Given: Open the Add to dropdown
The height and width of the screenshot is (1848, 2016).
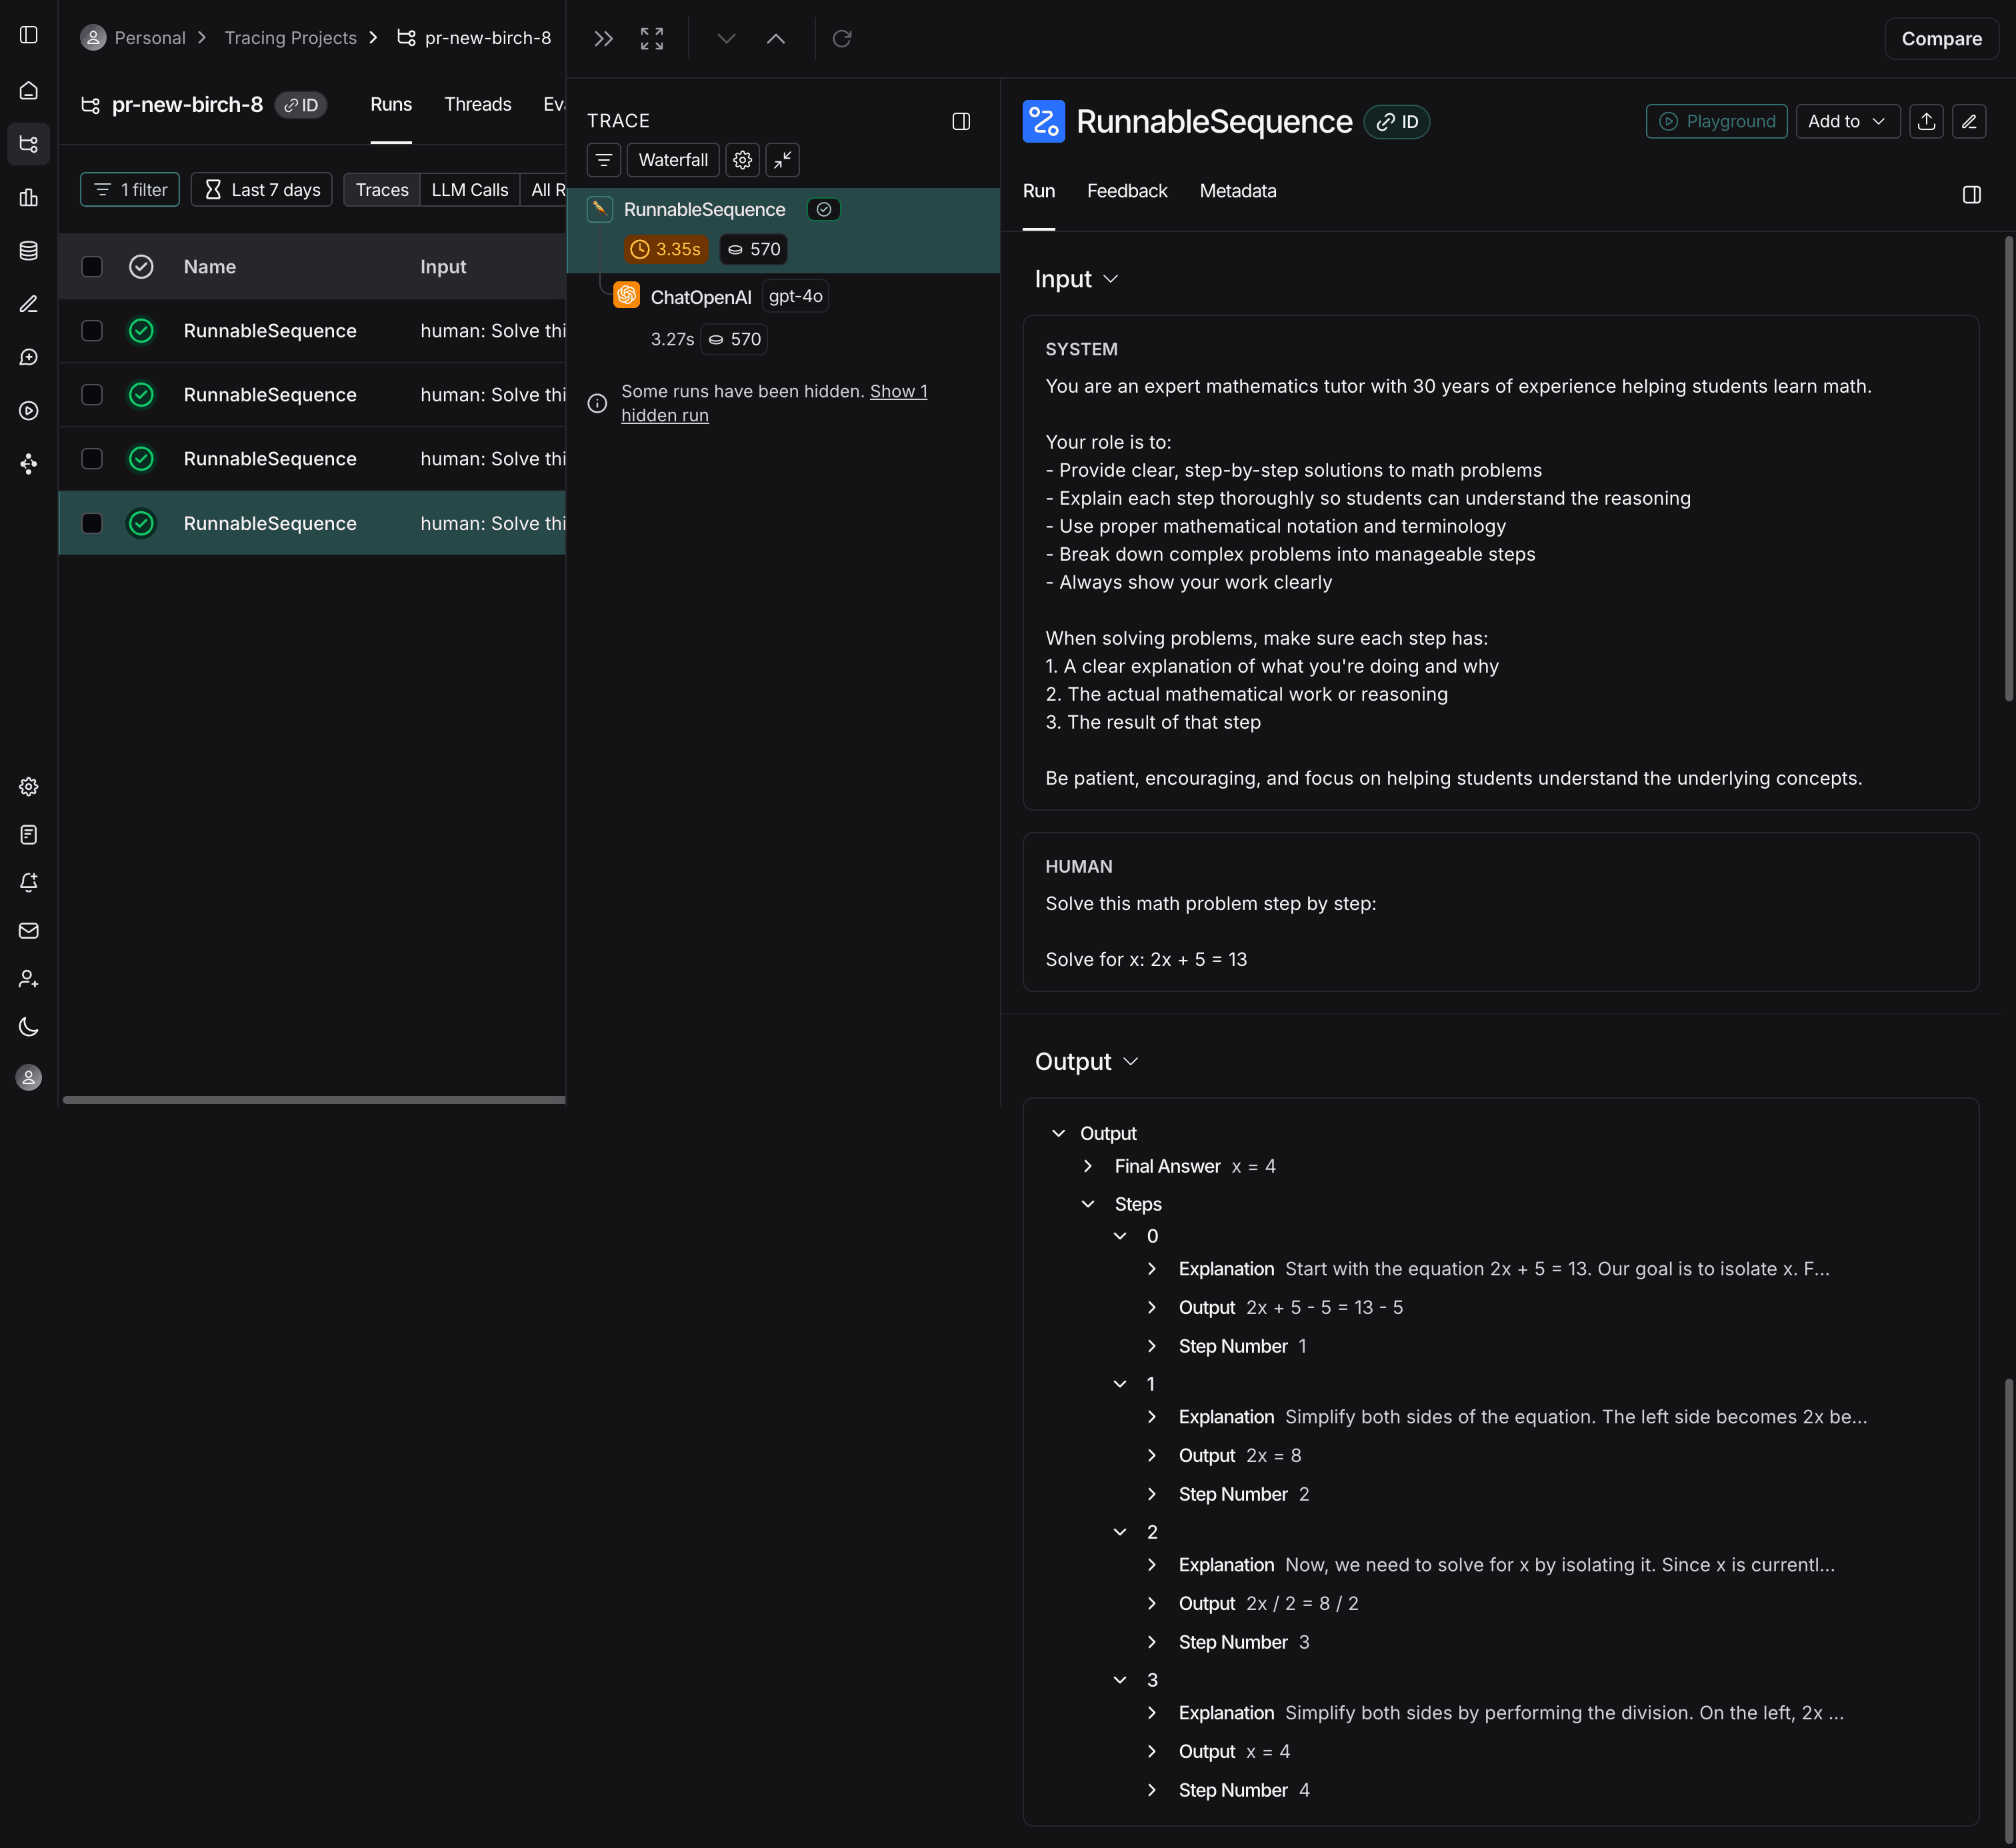Looking at the screenshot, I should coord(1847,121).
